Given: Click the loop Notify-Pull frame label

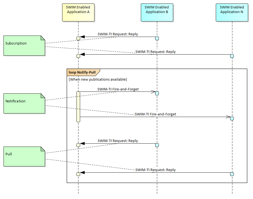Looking at the screenshot, I should (83, 72).
